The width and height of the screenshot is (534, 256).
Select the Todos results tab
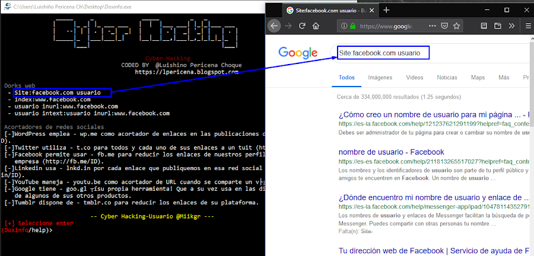click(x=347, y=78)
